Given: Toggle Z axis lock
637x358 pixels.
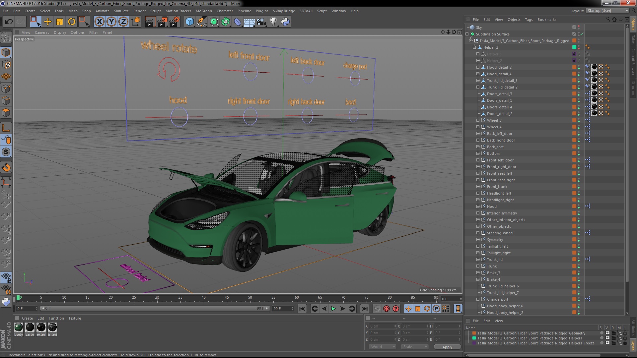Looking at the screenshot, I should (123, 22).
